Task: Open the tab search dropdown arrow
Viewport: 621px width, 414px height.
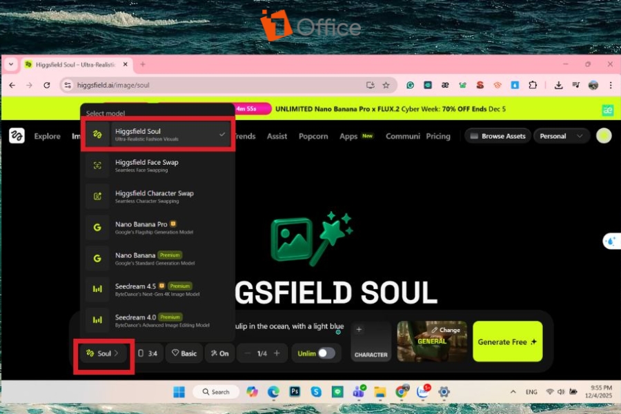Action: point(11,64)
